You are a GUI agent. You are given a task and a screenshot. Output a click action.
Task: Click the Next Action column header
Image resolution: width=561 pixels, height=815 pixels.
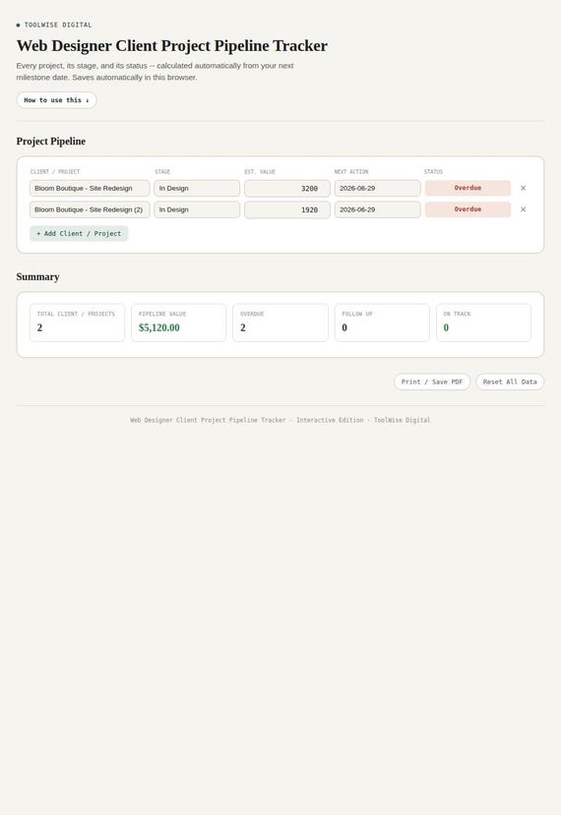(351, 171)
